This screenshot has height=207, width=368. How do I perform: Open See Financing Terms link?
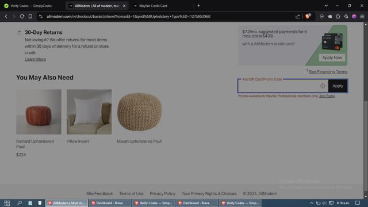pos(328,72)
